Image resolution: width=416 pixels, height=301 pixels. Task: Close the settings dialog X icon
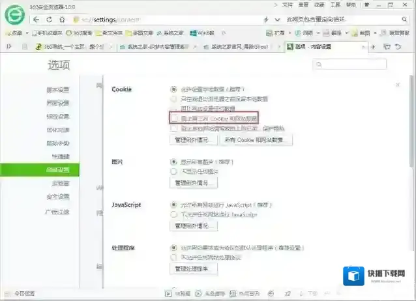tap(397, 85)
